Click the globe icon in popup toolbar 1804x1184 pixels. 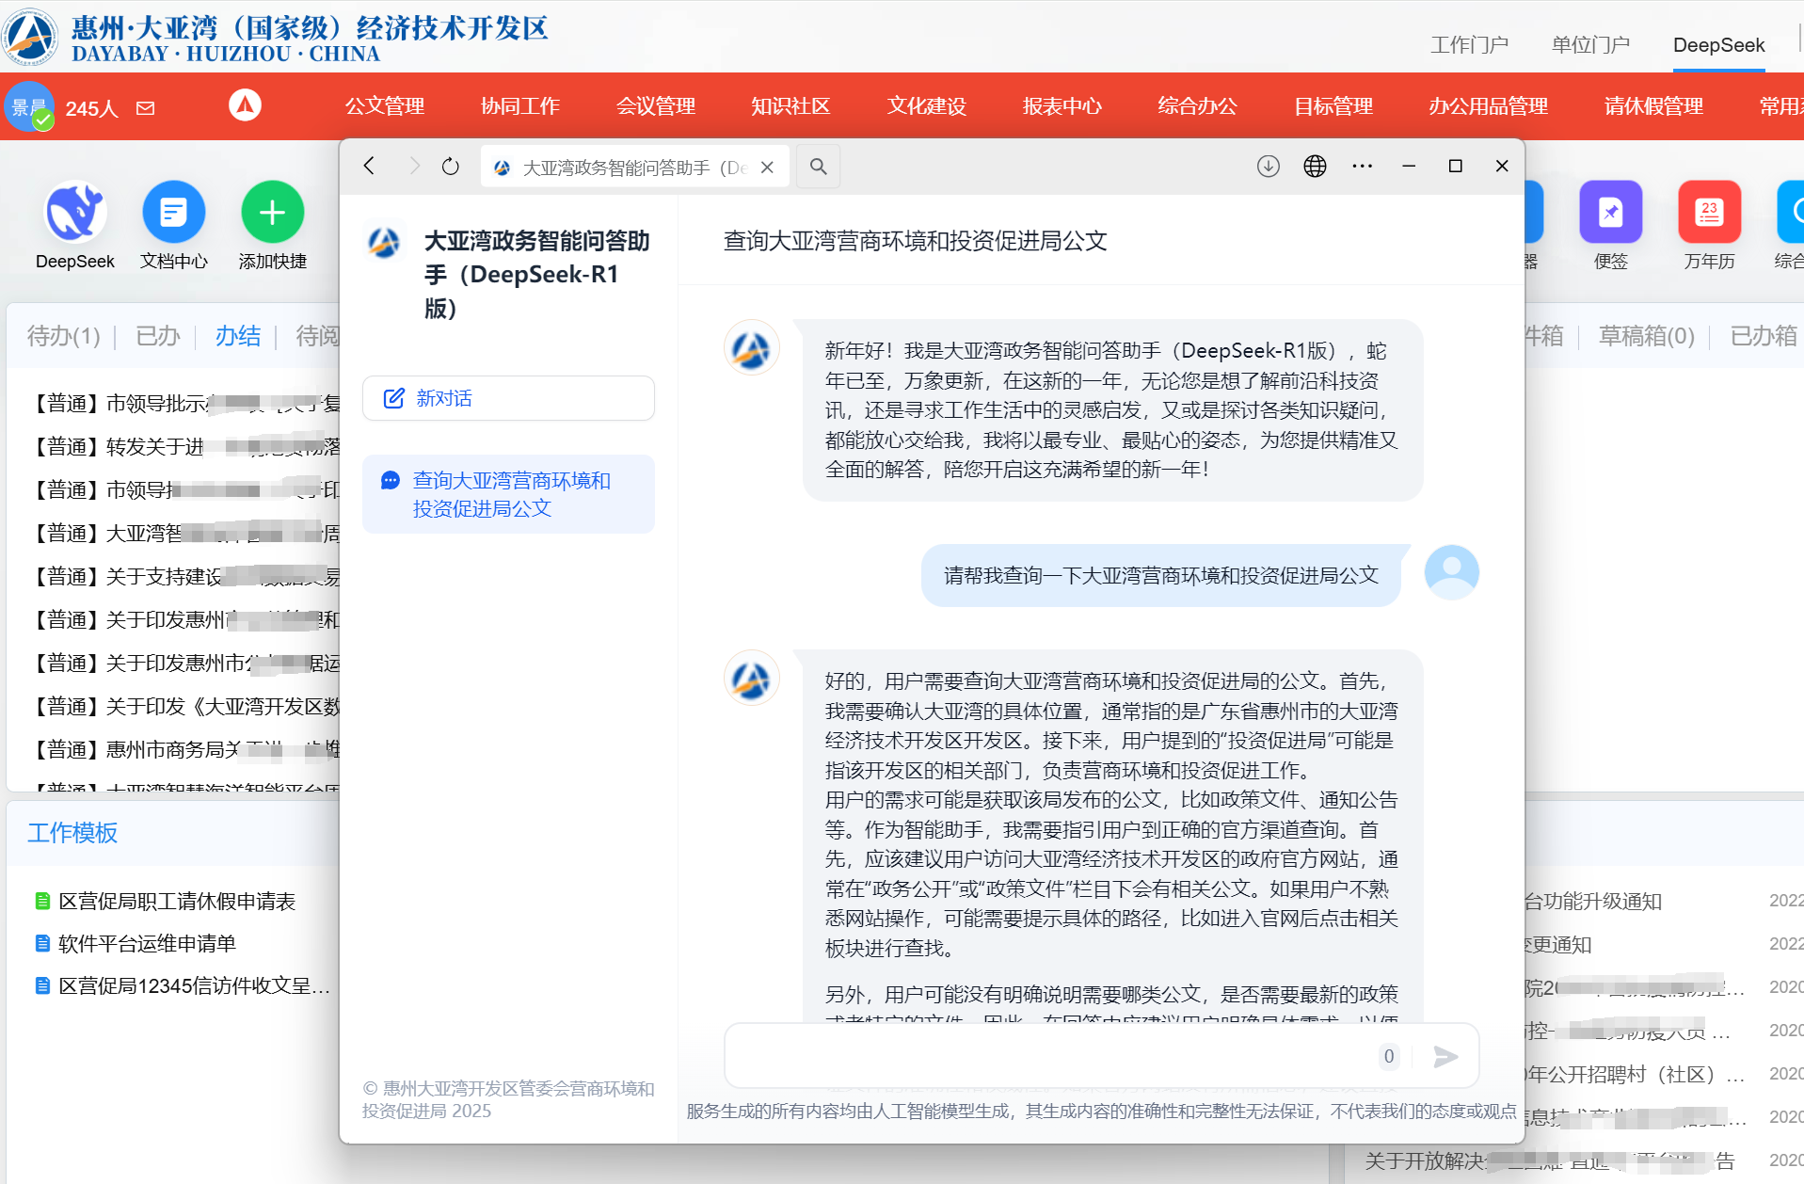pyautogui.click(x=1315, y=167)
